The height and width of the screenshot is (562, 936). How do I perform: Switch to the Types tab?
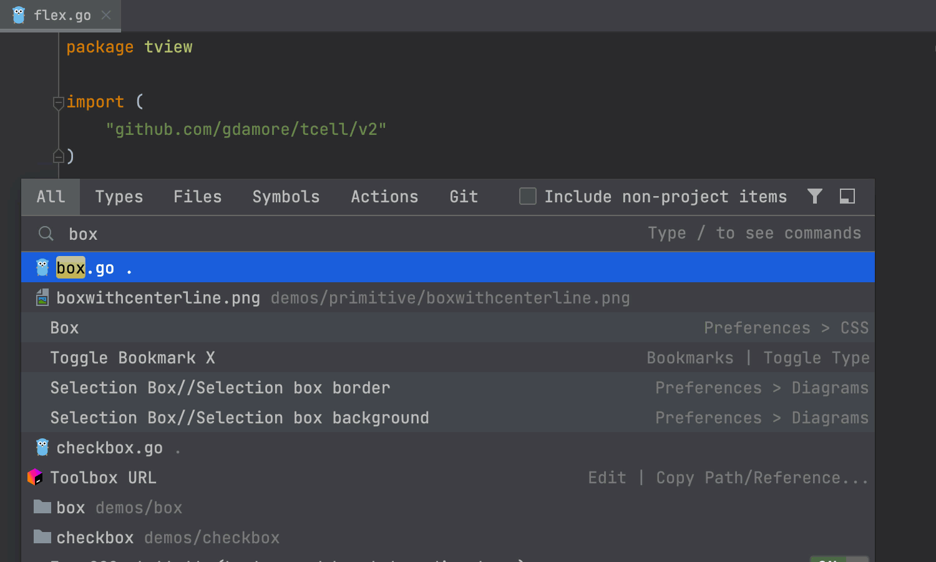click(x=119, y=197)
